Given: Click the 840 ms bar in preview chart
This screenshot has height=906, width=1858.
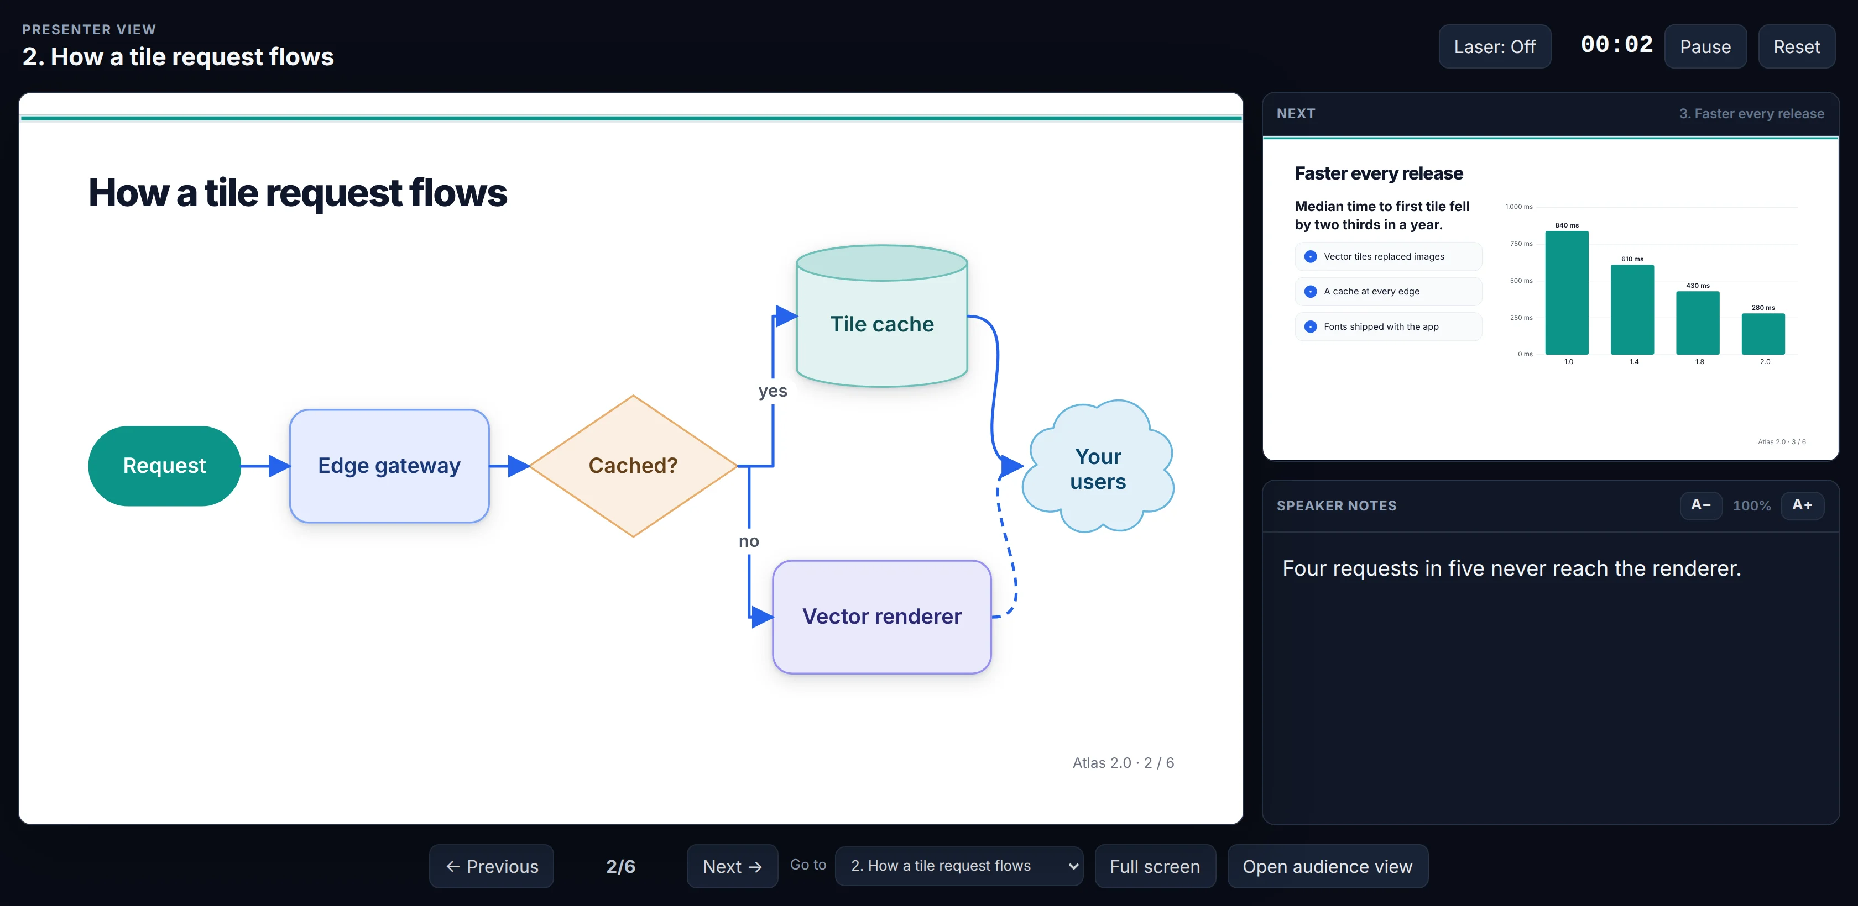Looking at the screenshot, I should point(1567,293).
